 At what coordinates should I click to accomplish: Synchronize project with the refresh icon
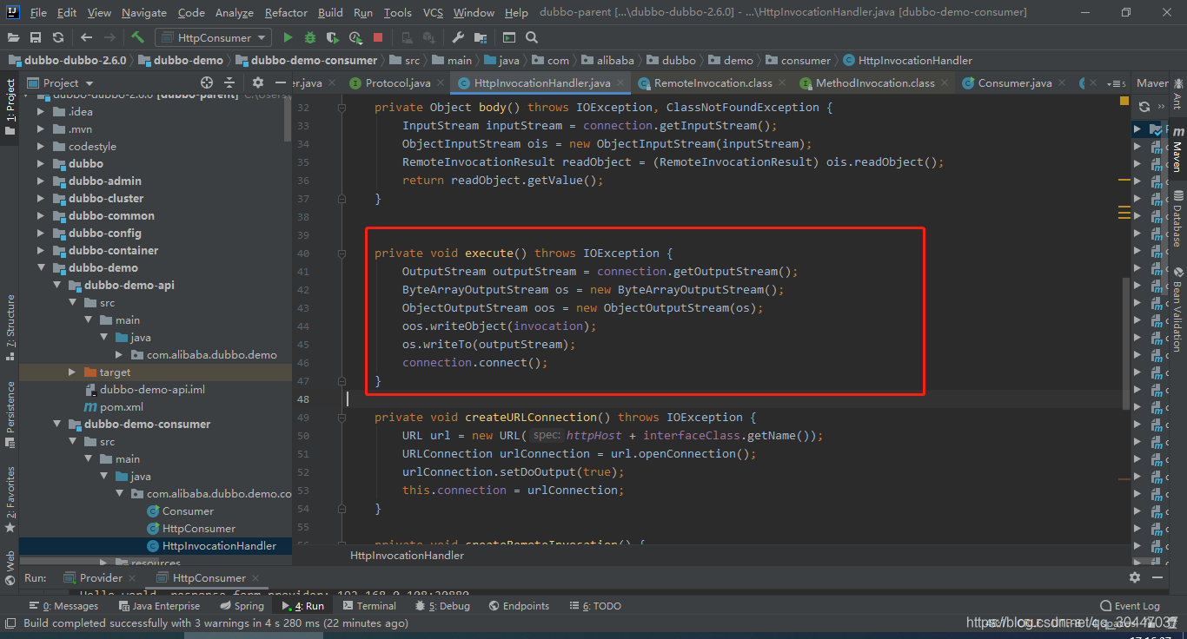coord(57,37)
